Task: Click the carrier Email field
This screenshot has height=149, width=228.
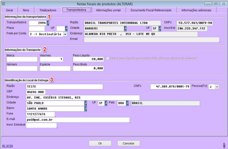Action: click(152, 40)
